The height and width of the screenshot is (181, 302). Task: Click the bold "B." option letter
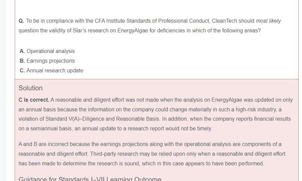coord(22,61)
